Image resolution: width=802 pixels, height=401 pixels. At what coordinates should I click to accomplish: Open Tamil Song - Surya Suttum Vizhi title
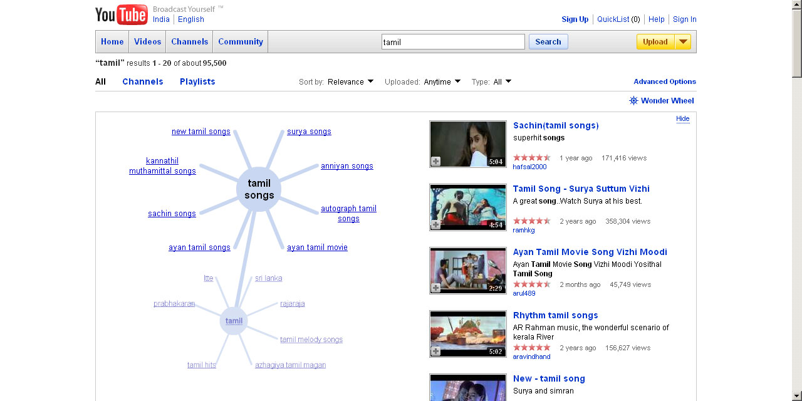click(581, 189)
